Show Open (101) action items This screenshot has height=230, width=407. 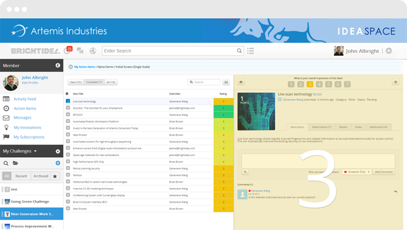tap(76, 82)
